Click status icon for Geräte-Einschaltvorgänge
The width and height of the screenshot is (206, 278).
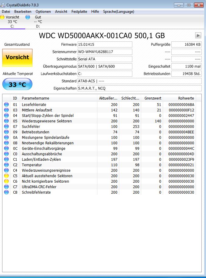coord(6,148)
